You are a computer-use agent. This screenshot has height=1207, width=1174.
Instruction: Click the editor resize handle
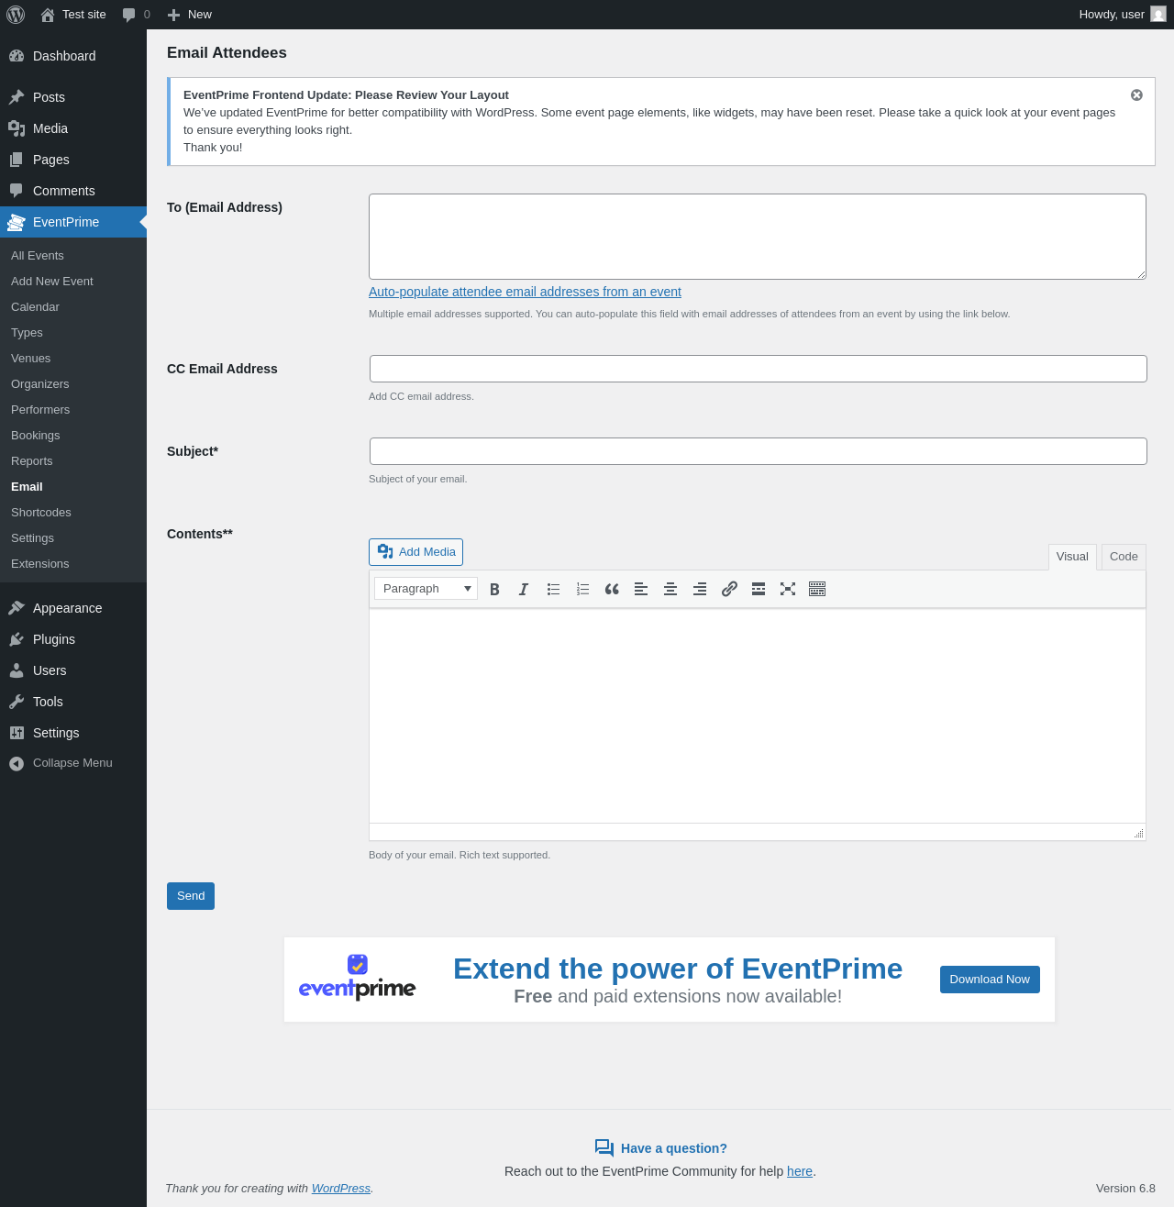point(1139,833)
